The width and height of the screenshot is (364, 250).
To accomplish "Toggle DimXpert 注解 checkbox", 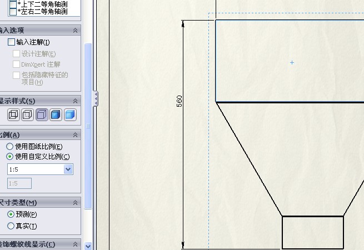I will [16, 64].
